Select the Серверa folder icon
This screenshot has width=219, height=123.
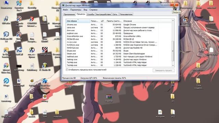coord(211,20)
